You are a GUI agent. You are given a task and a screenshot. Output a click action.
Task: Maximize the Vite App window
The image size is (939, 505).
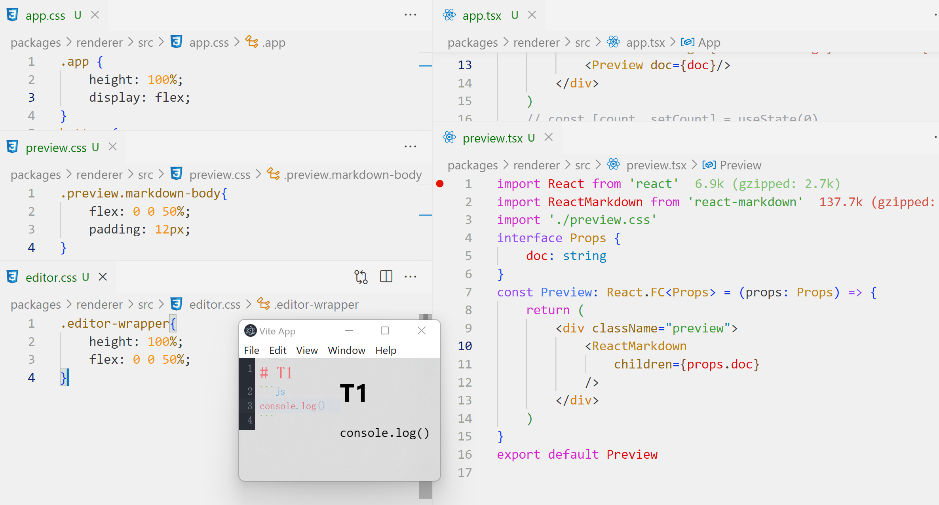(385, 330)
